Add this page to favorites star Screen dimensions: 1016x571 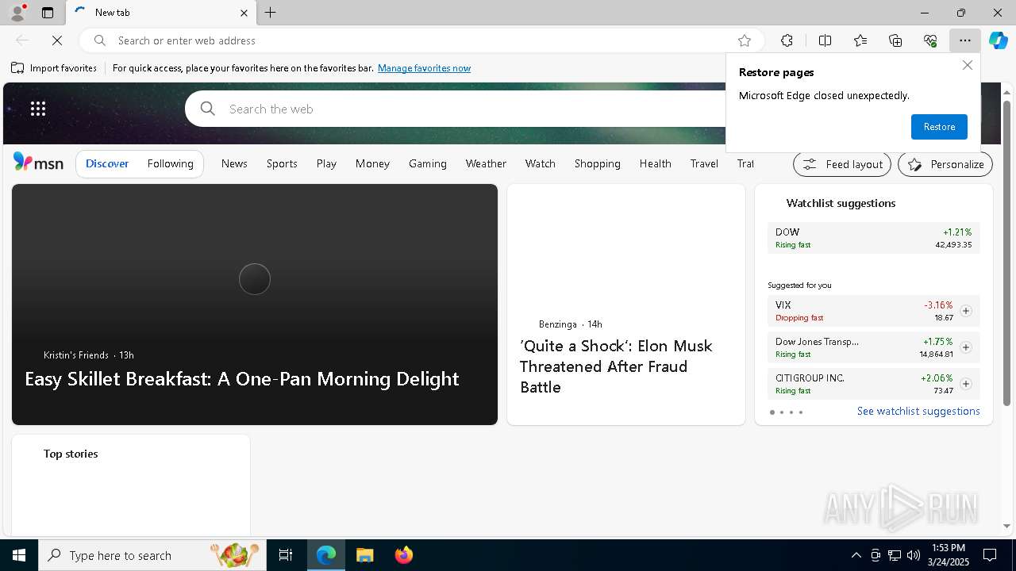(x=745, y=40)
